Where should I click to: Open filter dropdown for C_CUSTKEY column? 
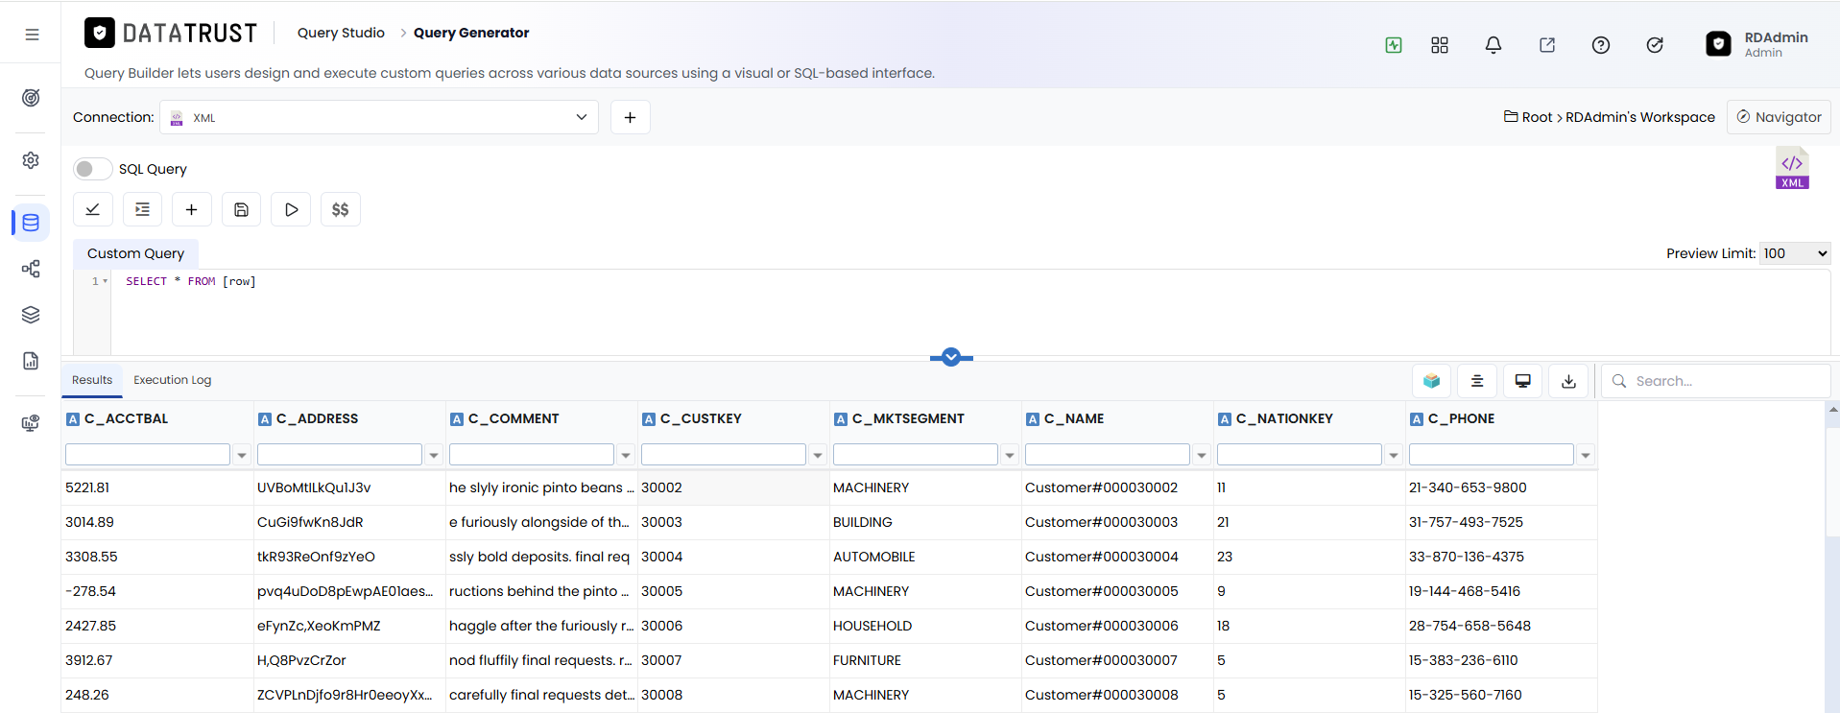[818, 456]
